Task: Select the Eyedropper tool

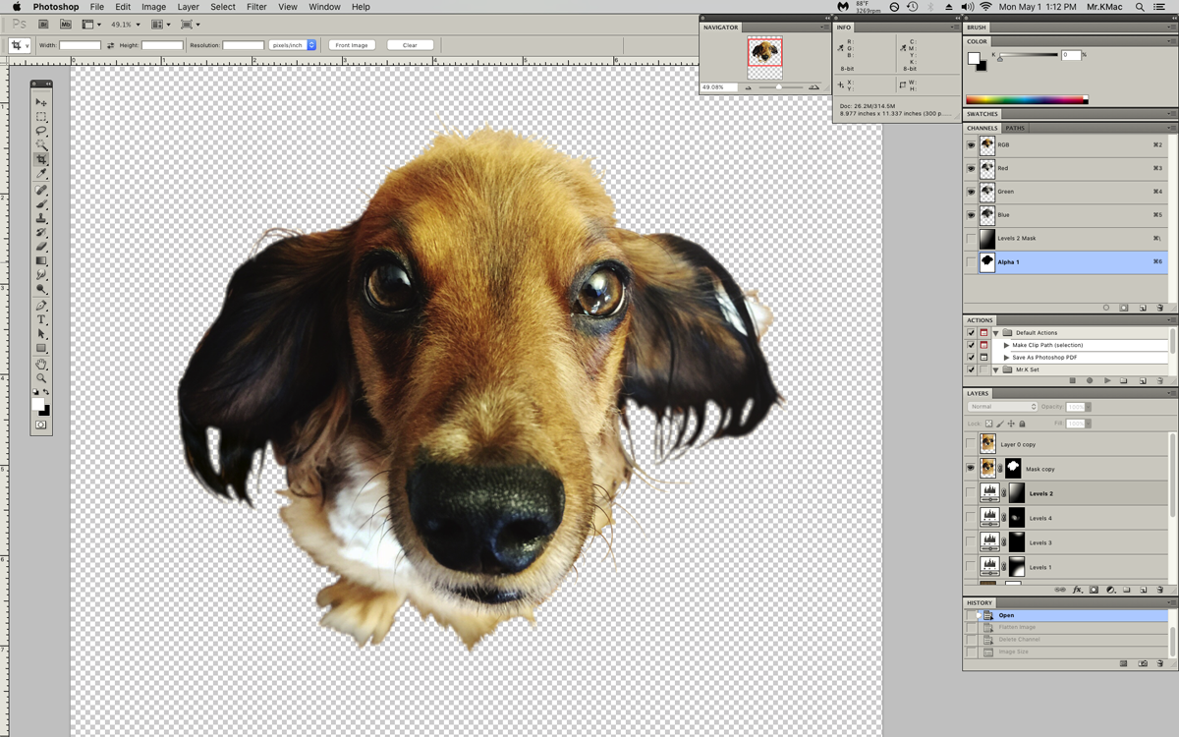Action: [x=41, y=174]
